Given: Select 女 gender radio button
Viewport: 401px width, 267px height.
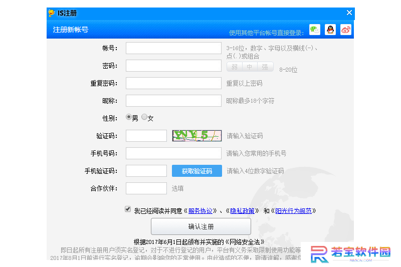Looking at the screenshot, I should coord(144,117).
